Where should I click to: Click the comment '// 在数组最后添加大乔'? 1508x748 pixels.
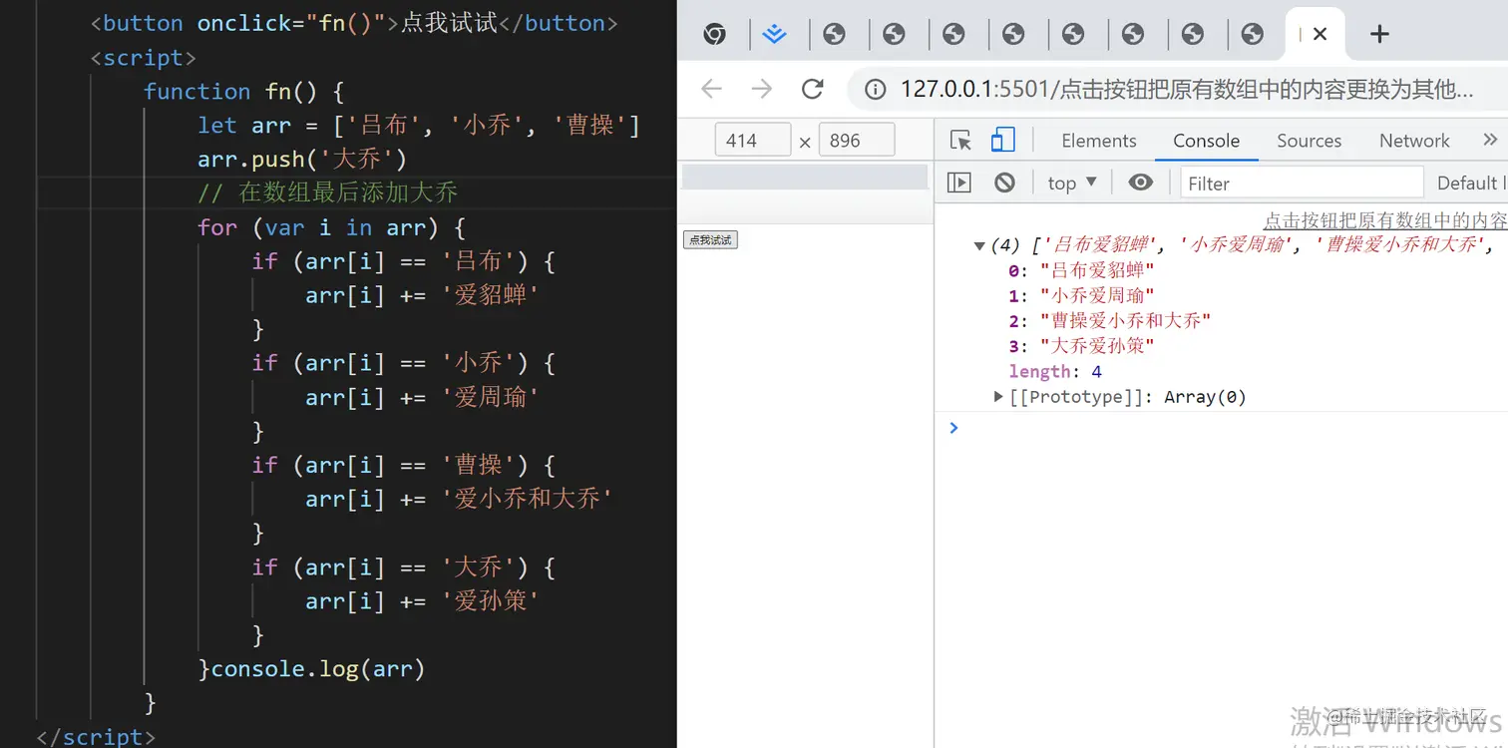click(x=327, y=193)
